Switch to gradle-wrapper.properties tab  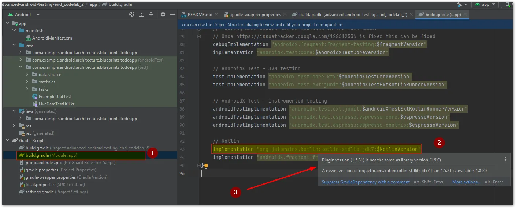point(256,15)
